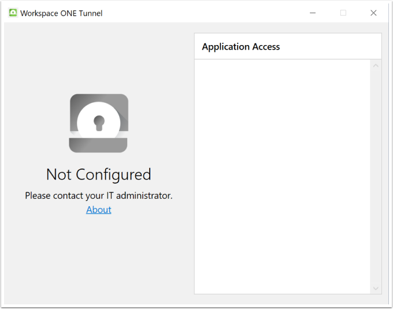The width and height of the screenshot is (393, 309).
Task: Click the middle of the Application Access scrollbar track
Action: click(x=376, y=177)
